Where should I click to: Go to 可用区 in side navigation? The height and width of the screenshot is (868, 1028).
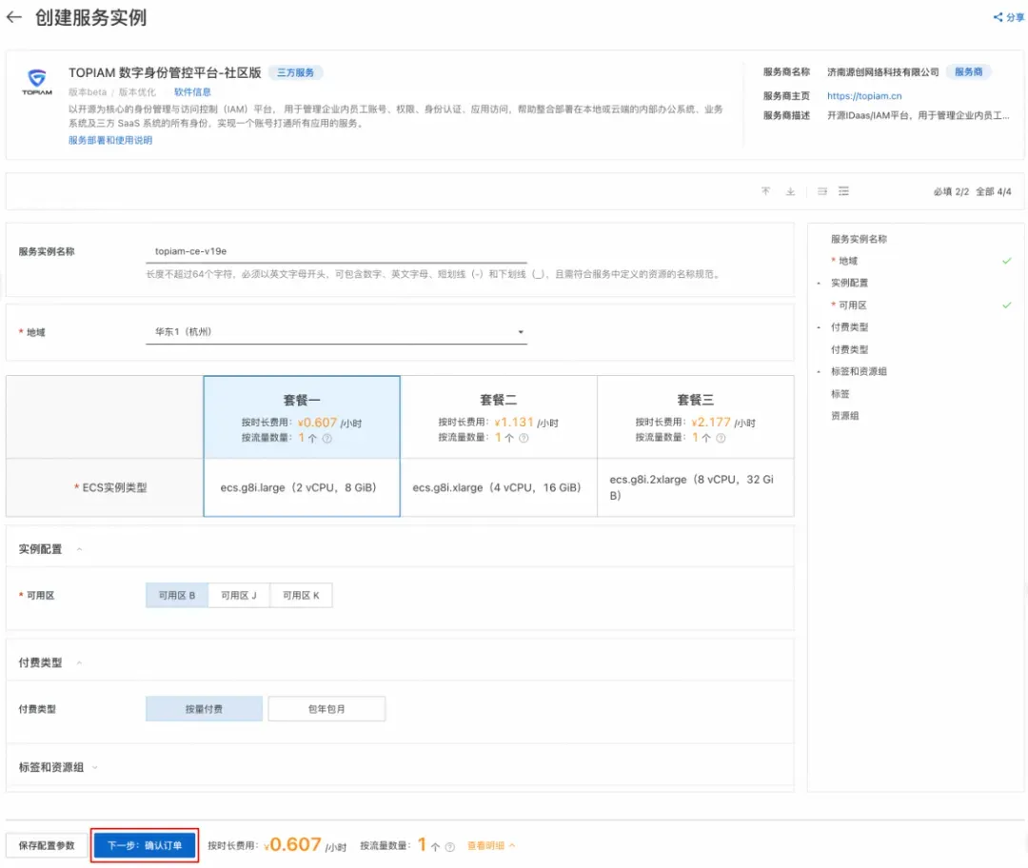852,305
